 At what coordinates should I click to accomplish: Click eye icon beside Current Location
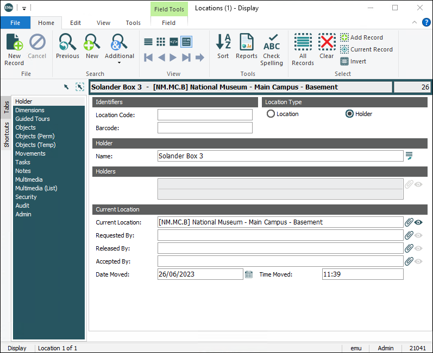419,222
